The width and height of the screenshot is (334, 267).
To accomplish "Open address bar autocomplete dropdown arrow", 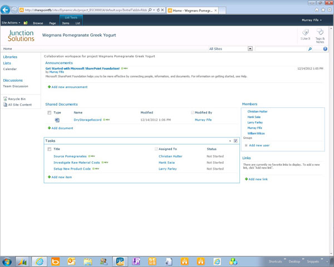I will click(154, 10).
